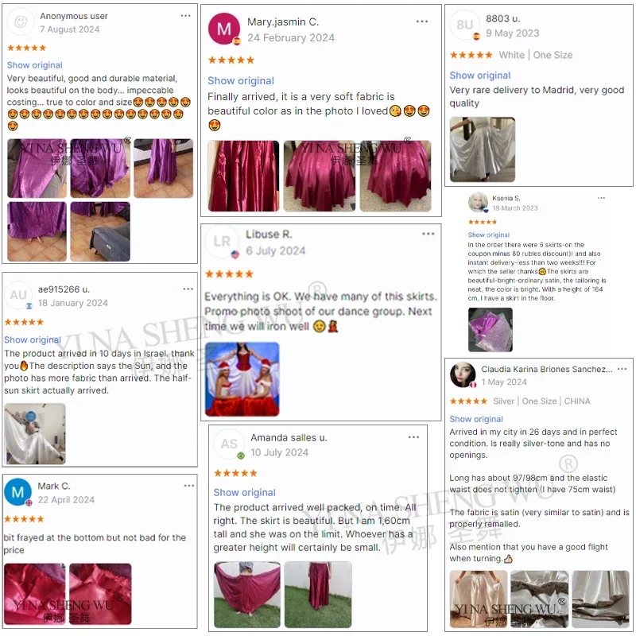Open purple fabric photo in Ksenia S. review
Viewport: 636px width, 636px height.
(x=490, y=330)
